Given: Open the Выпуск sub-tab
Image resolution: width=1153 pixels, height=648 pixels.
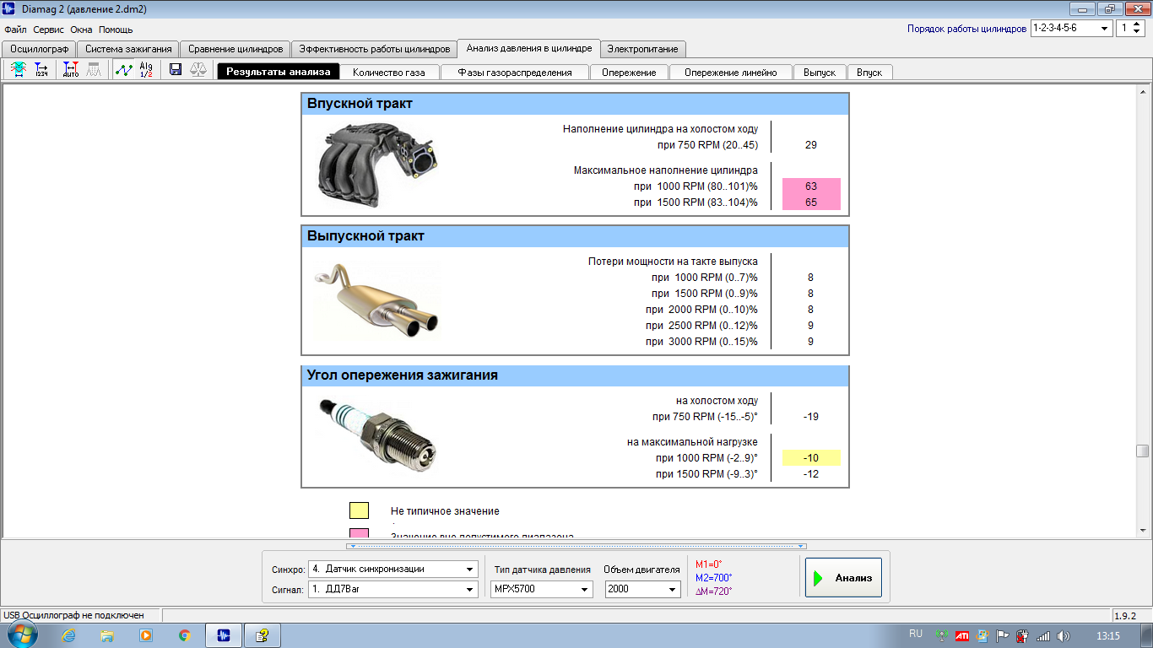Looking at the screenshot, I should pyautogui.click(x=820, y=72).
